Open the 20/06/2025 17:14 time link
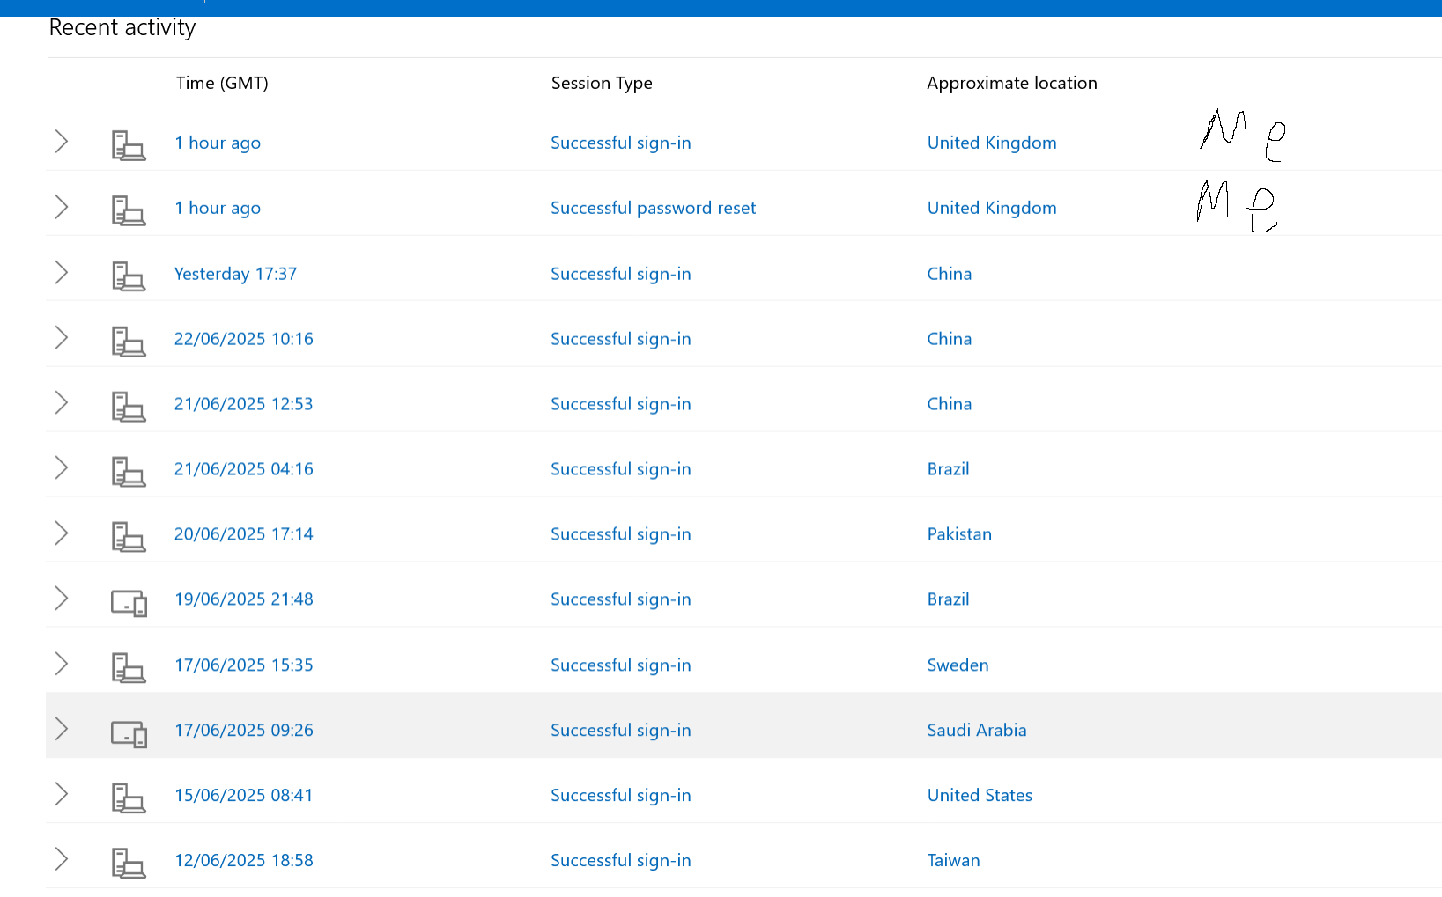1442x897 pixels. click(244, 534)
